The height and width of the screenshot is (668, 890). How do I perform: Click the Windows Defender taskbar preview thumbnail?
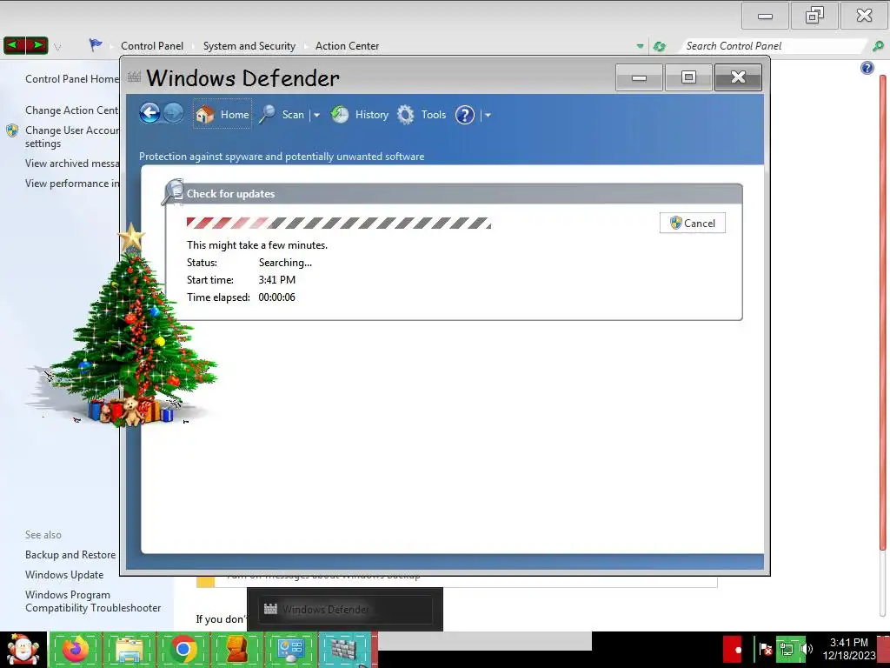345,610
